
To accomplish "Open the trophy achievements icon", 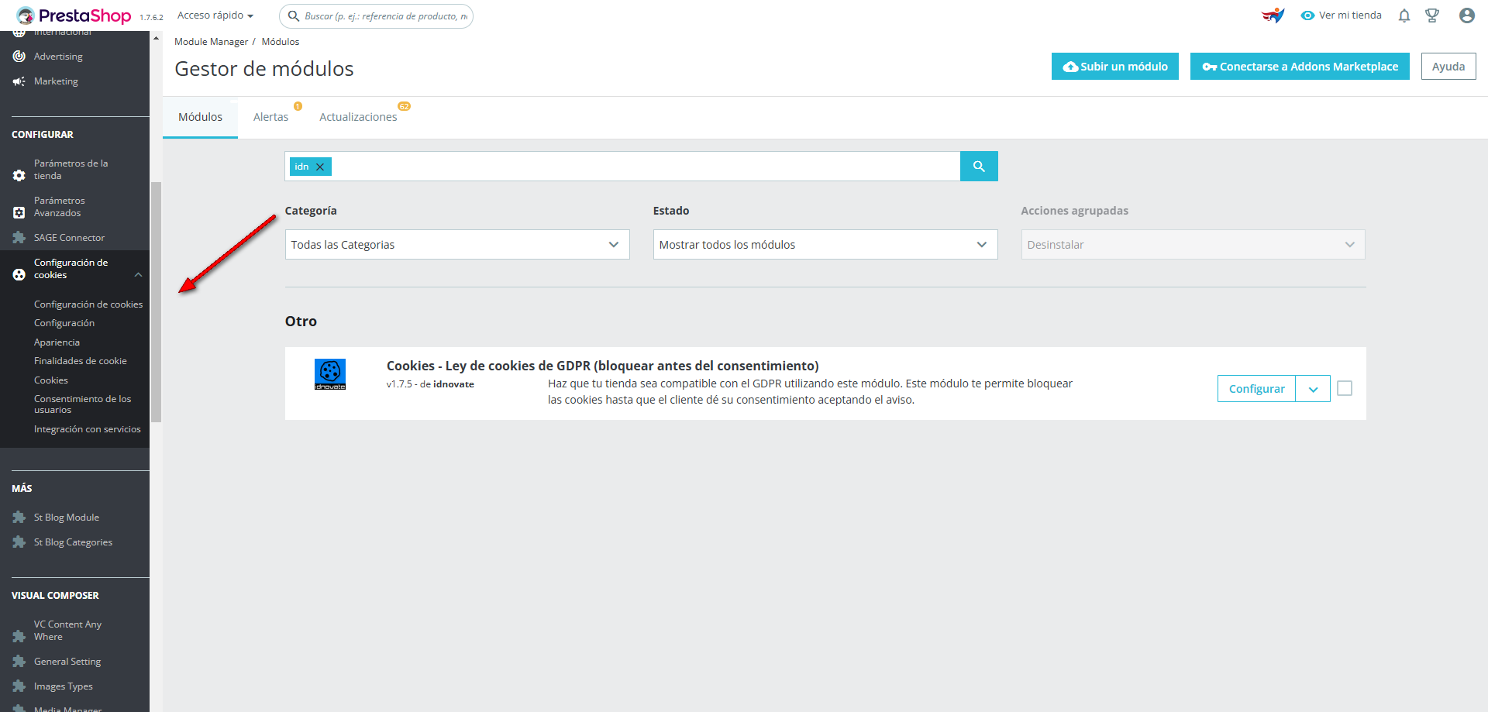I will (1432, 15).
